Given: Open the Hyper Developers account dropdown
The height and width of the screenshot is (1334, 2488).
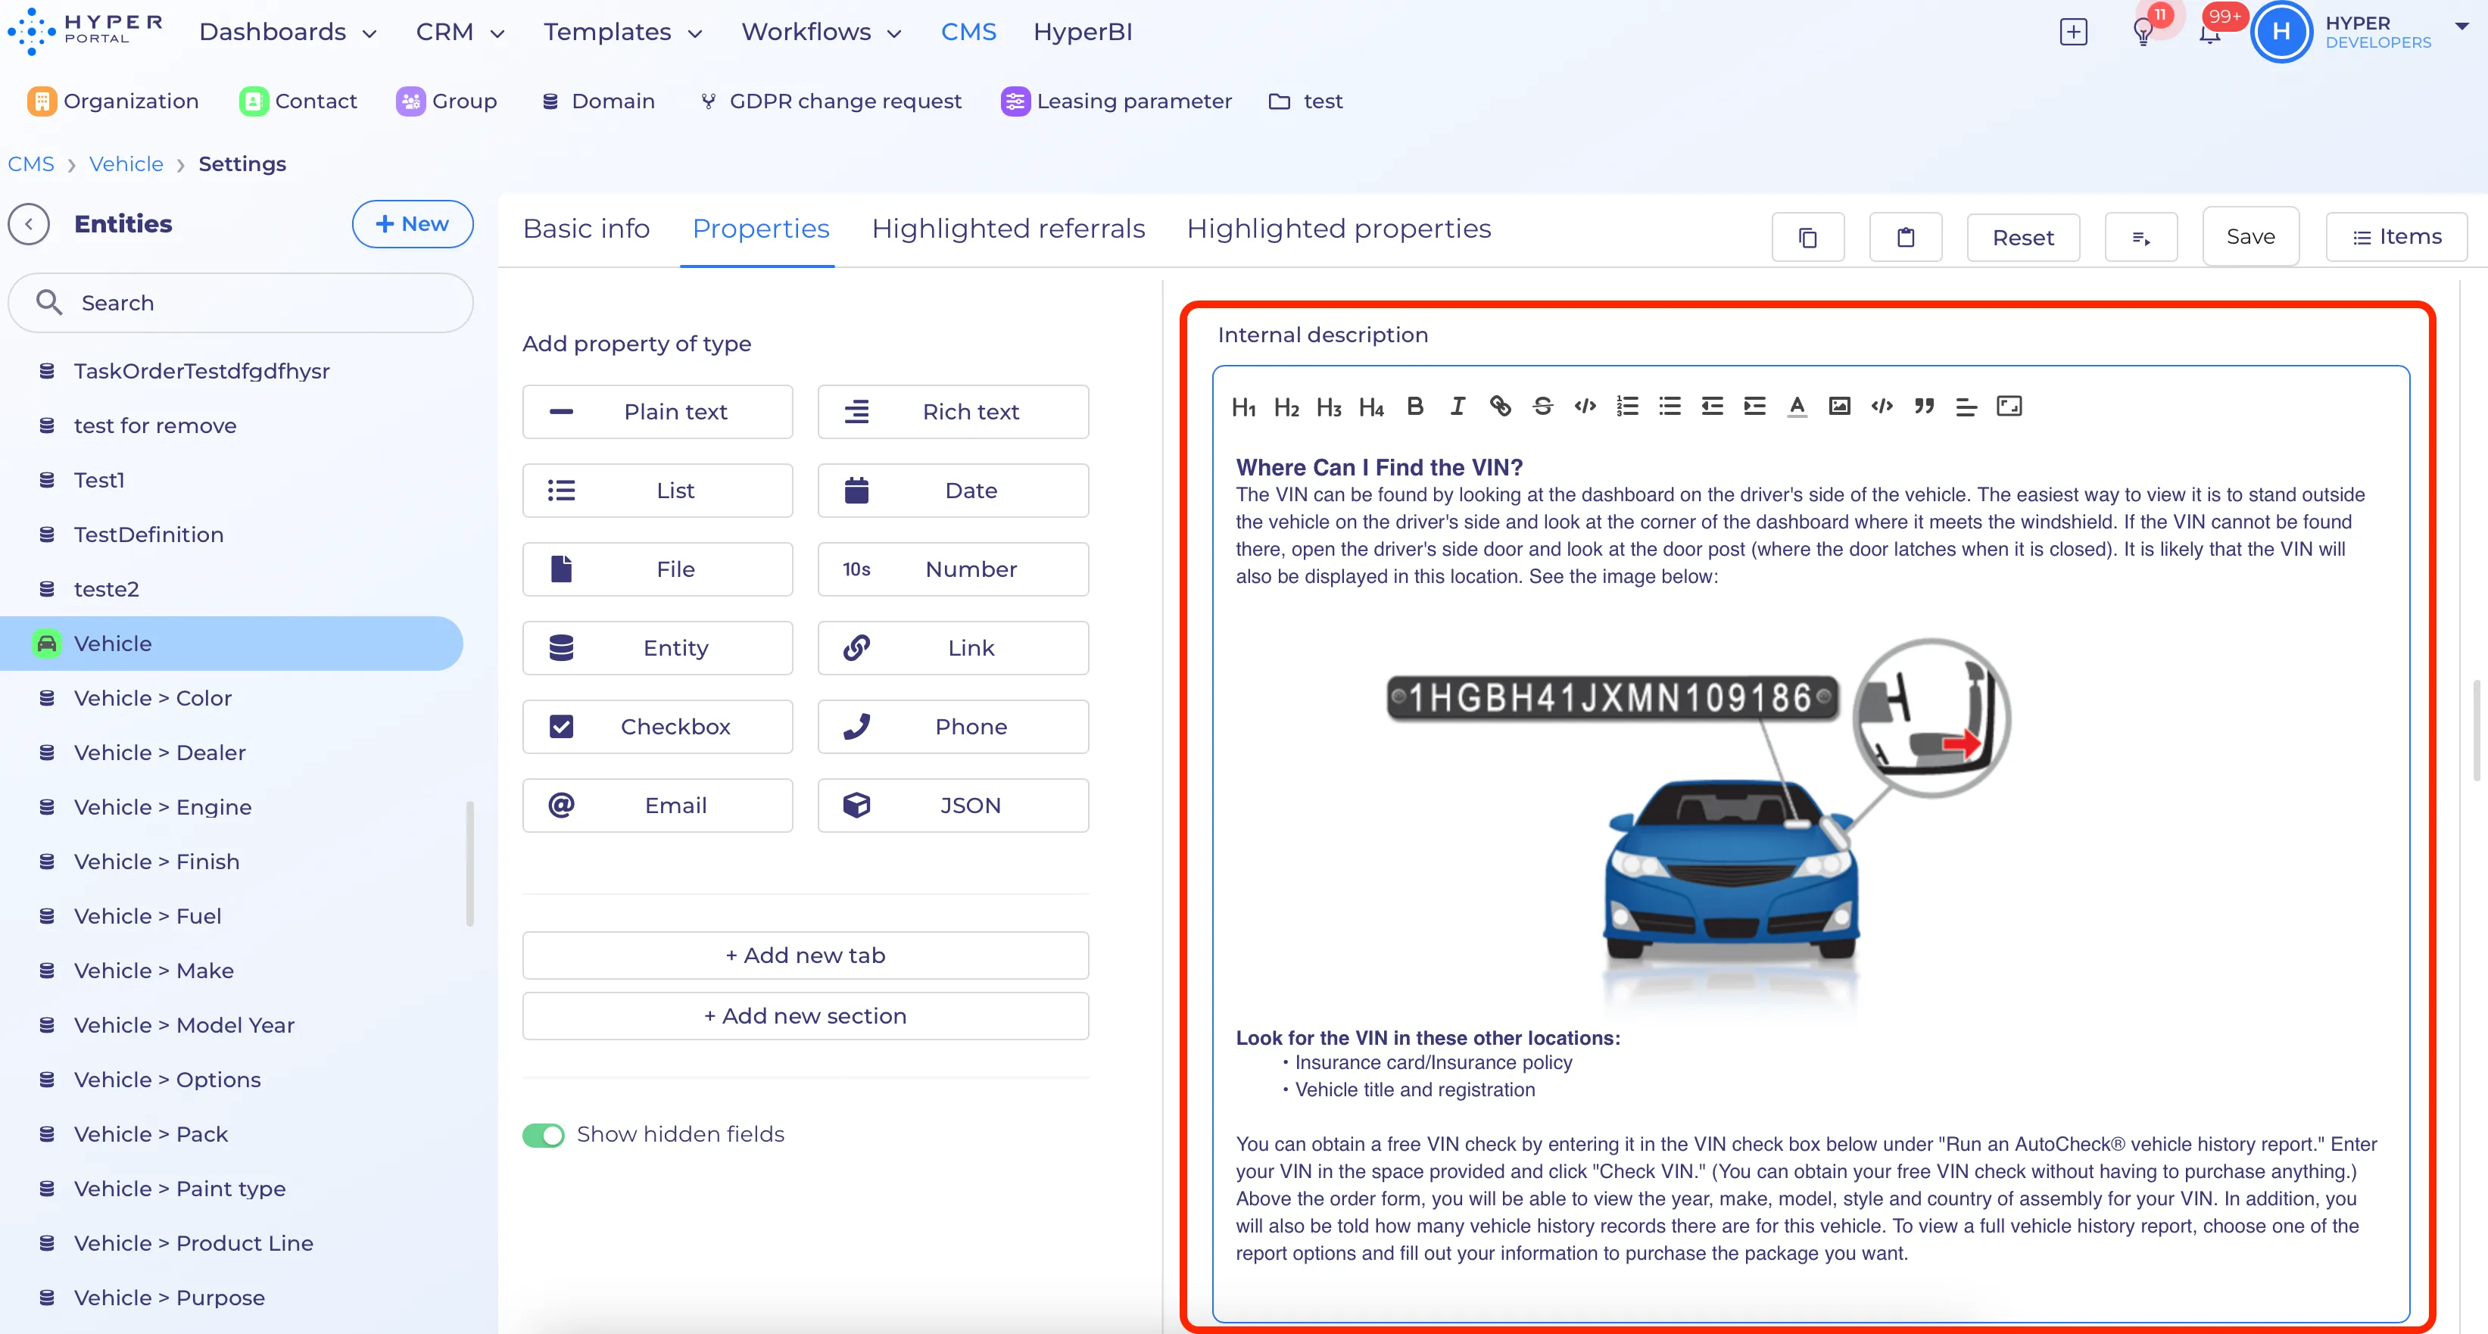Looking at the screenshot, I should [2462, 27].
